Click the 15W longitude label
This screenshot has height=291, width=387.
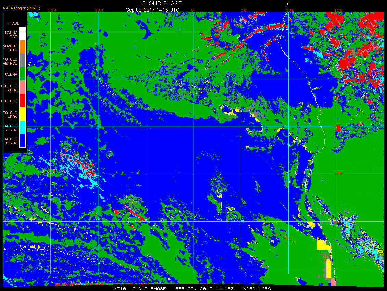52,10
